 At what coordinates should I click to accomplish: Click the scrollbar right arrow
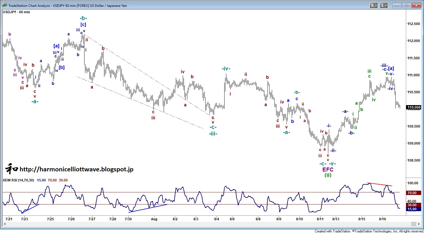(418, 224)
